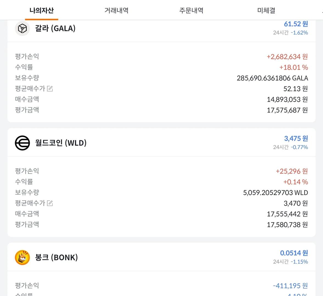Tap BONK current price 0.0514 원
This screenshot has height=296, width=323.
pyautogui.click(x=294, y=253)
